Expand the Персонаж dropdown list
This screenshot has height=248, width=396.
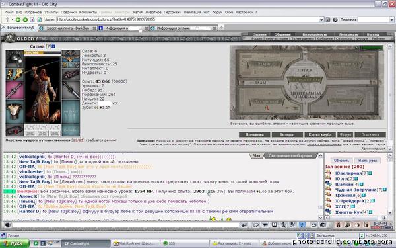391,19
